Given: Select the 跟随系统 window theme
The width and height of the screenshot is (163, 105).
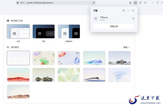Looking at the screenshot, I should pyautogui.click(x=69, y=32).
